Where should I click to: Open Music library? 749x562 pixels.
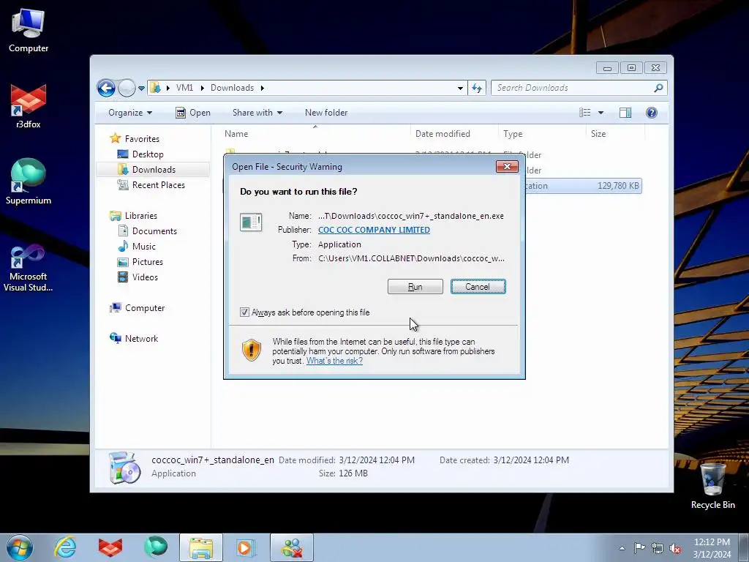[x=144, y=247]
